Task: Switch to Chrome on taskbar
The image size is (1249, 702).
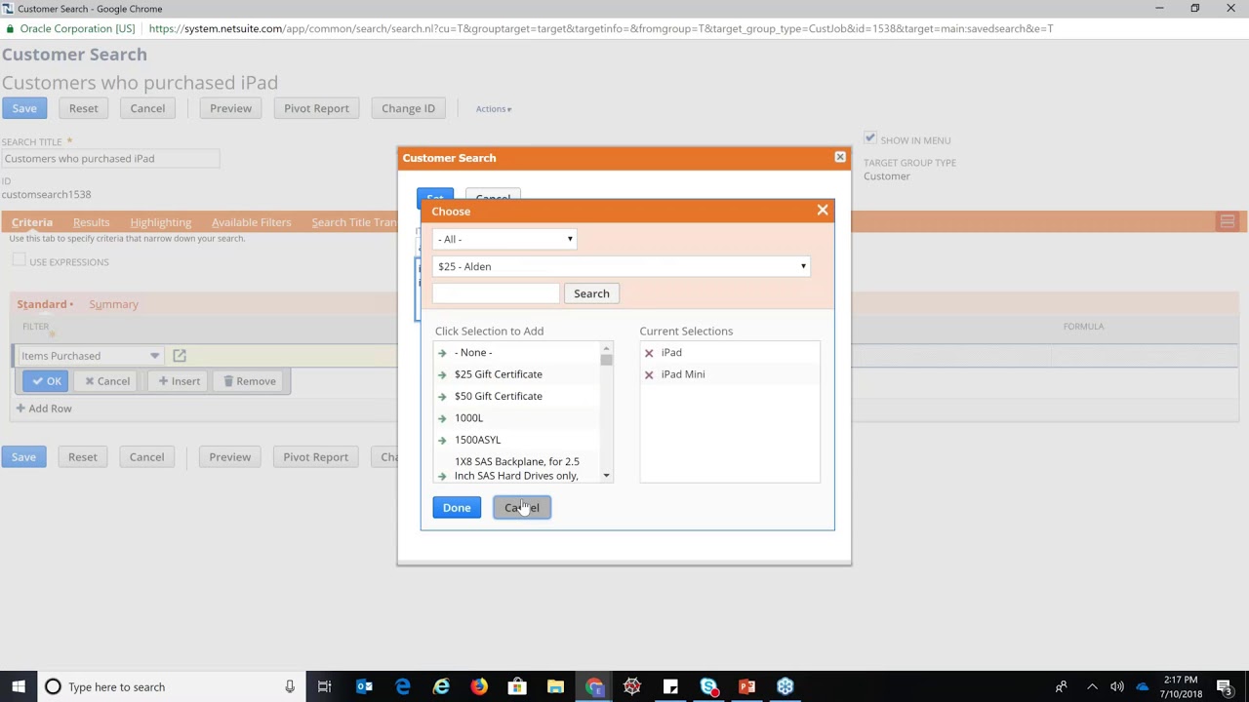Action: tap(593, 686)
